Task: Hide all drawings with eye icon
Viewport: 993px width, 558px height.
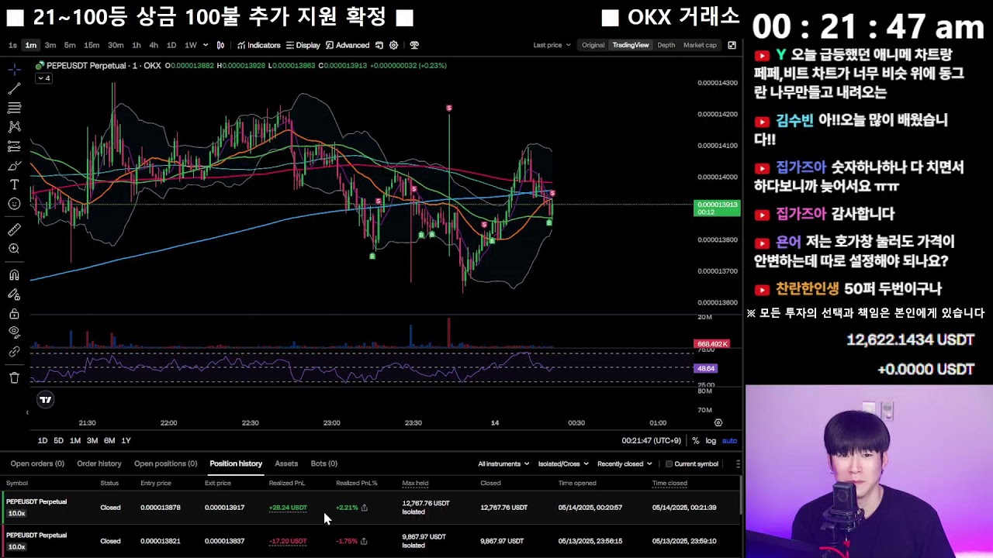Action: [x=14, y=332]
